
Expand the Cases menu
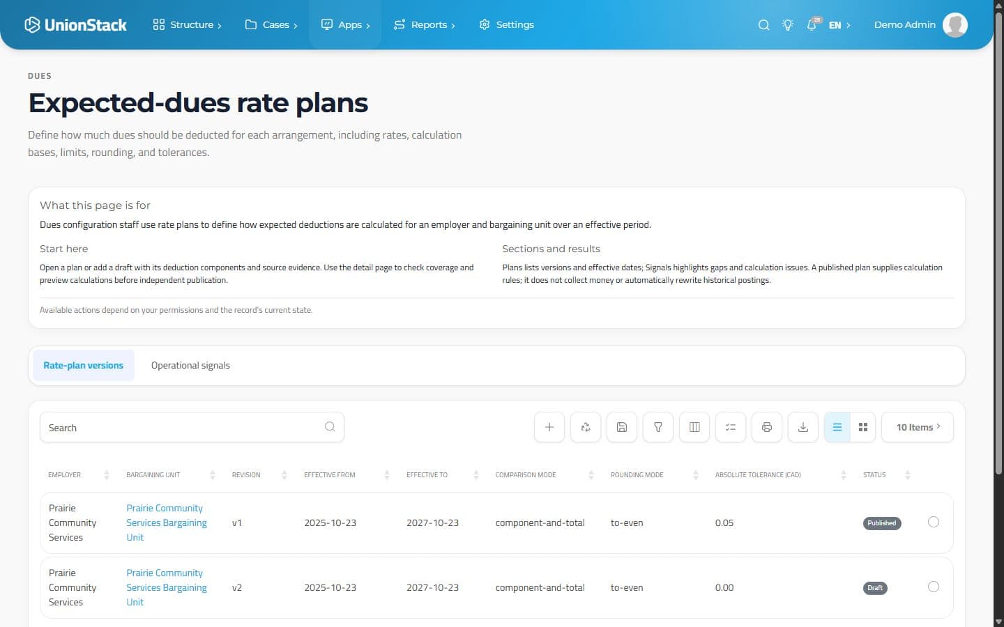point(271,24)
